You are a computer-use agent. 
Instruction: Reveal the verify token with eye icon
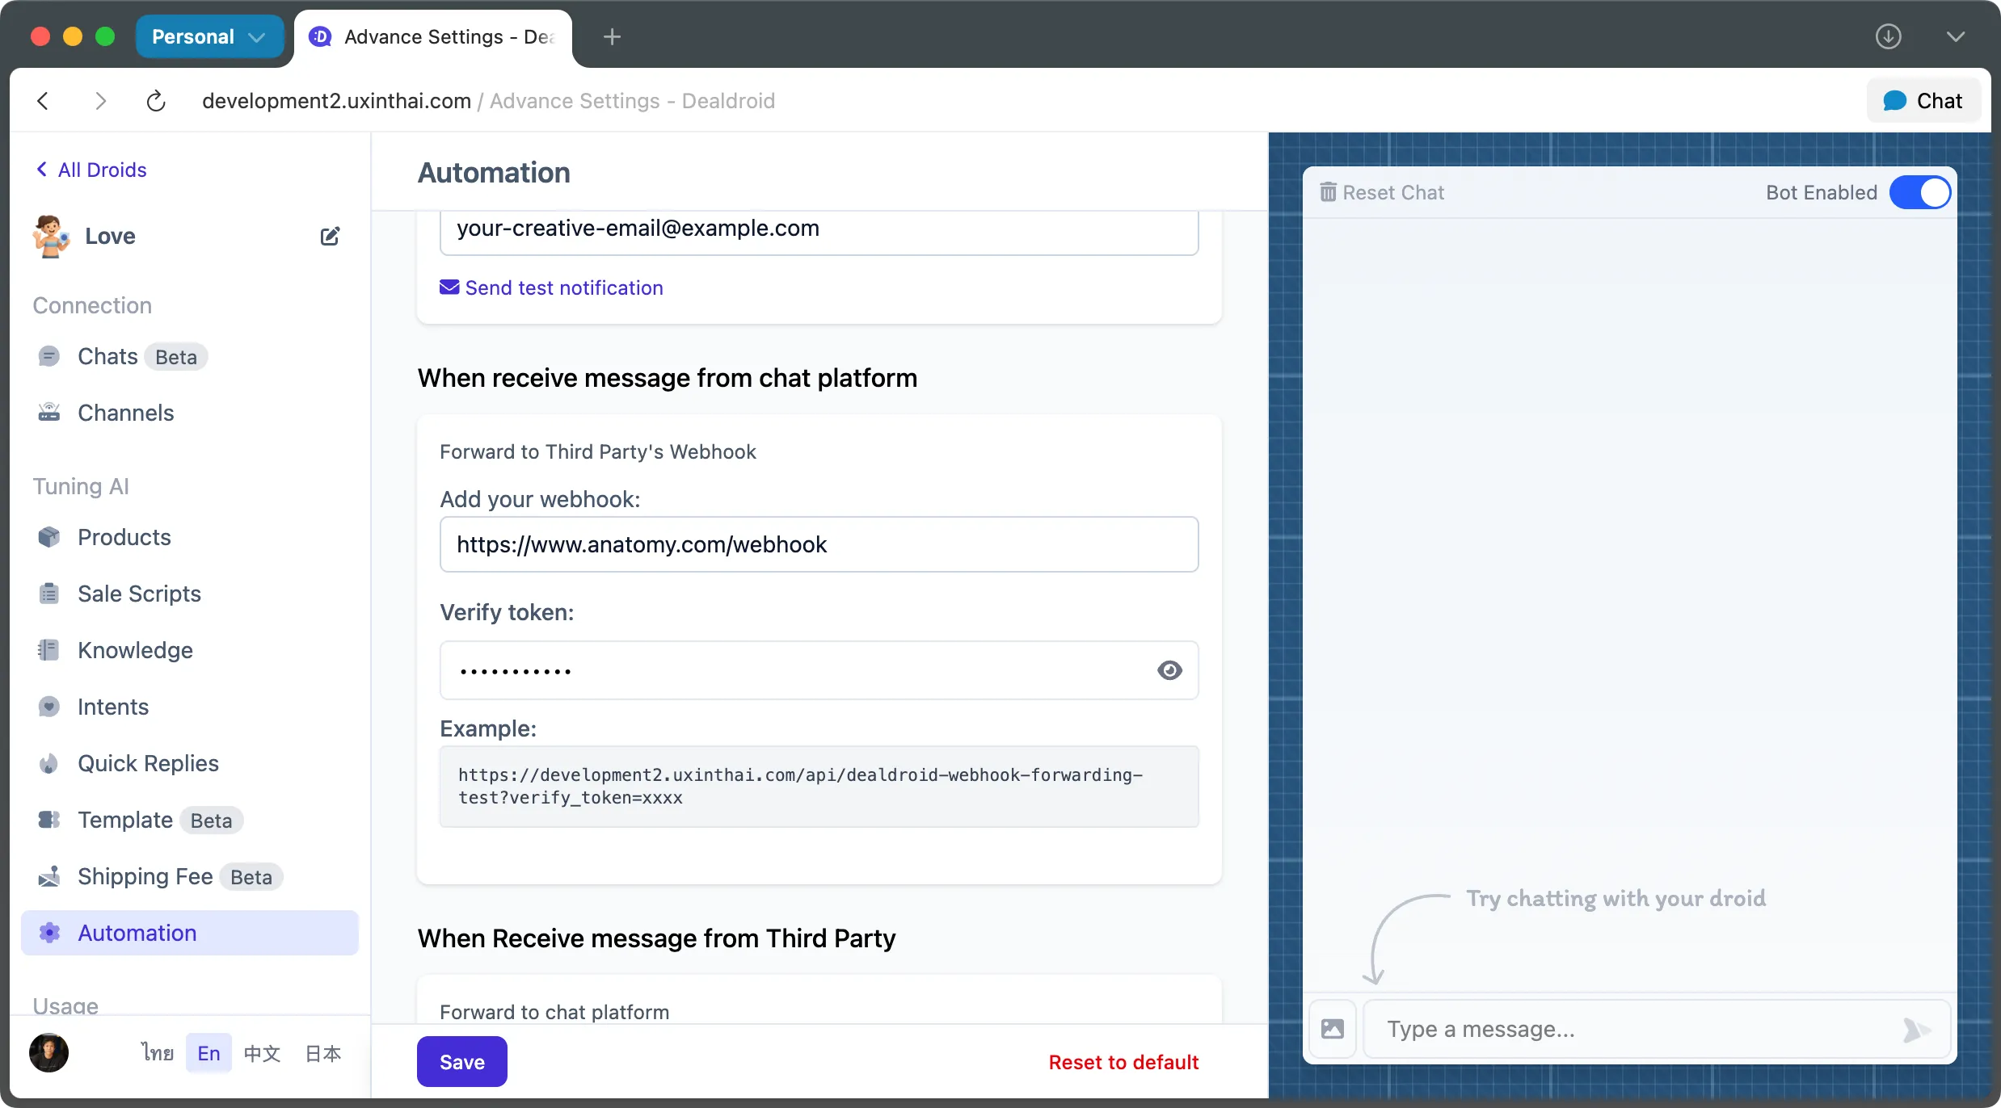(1170, 669)
